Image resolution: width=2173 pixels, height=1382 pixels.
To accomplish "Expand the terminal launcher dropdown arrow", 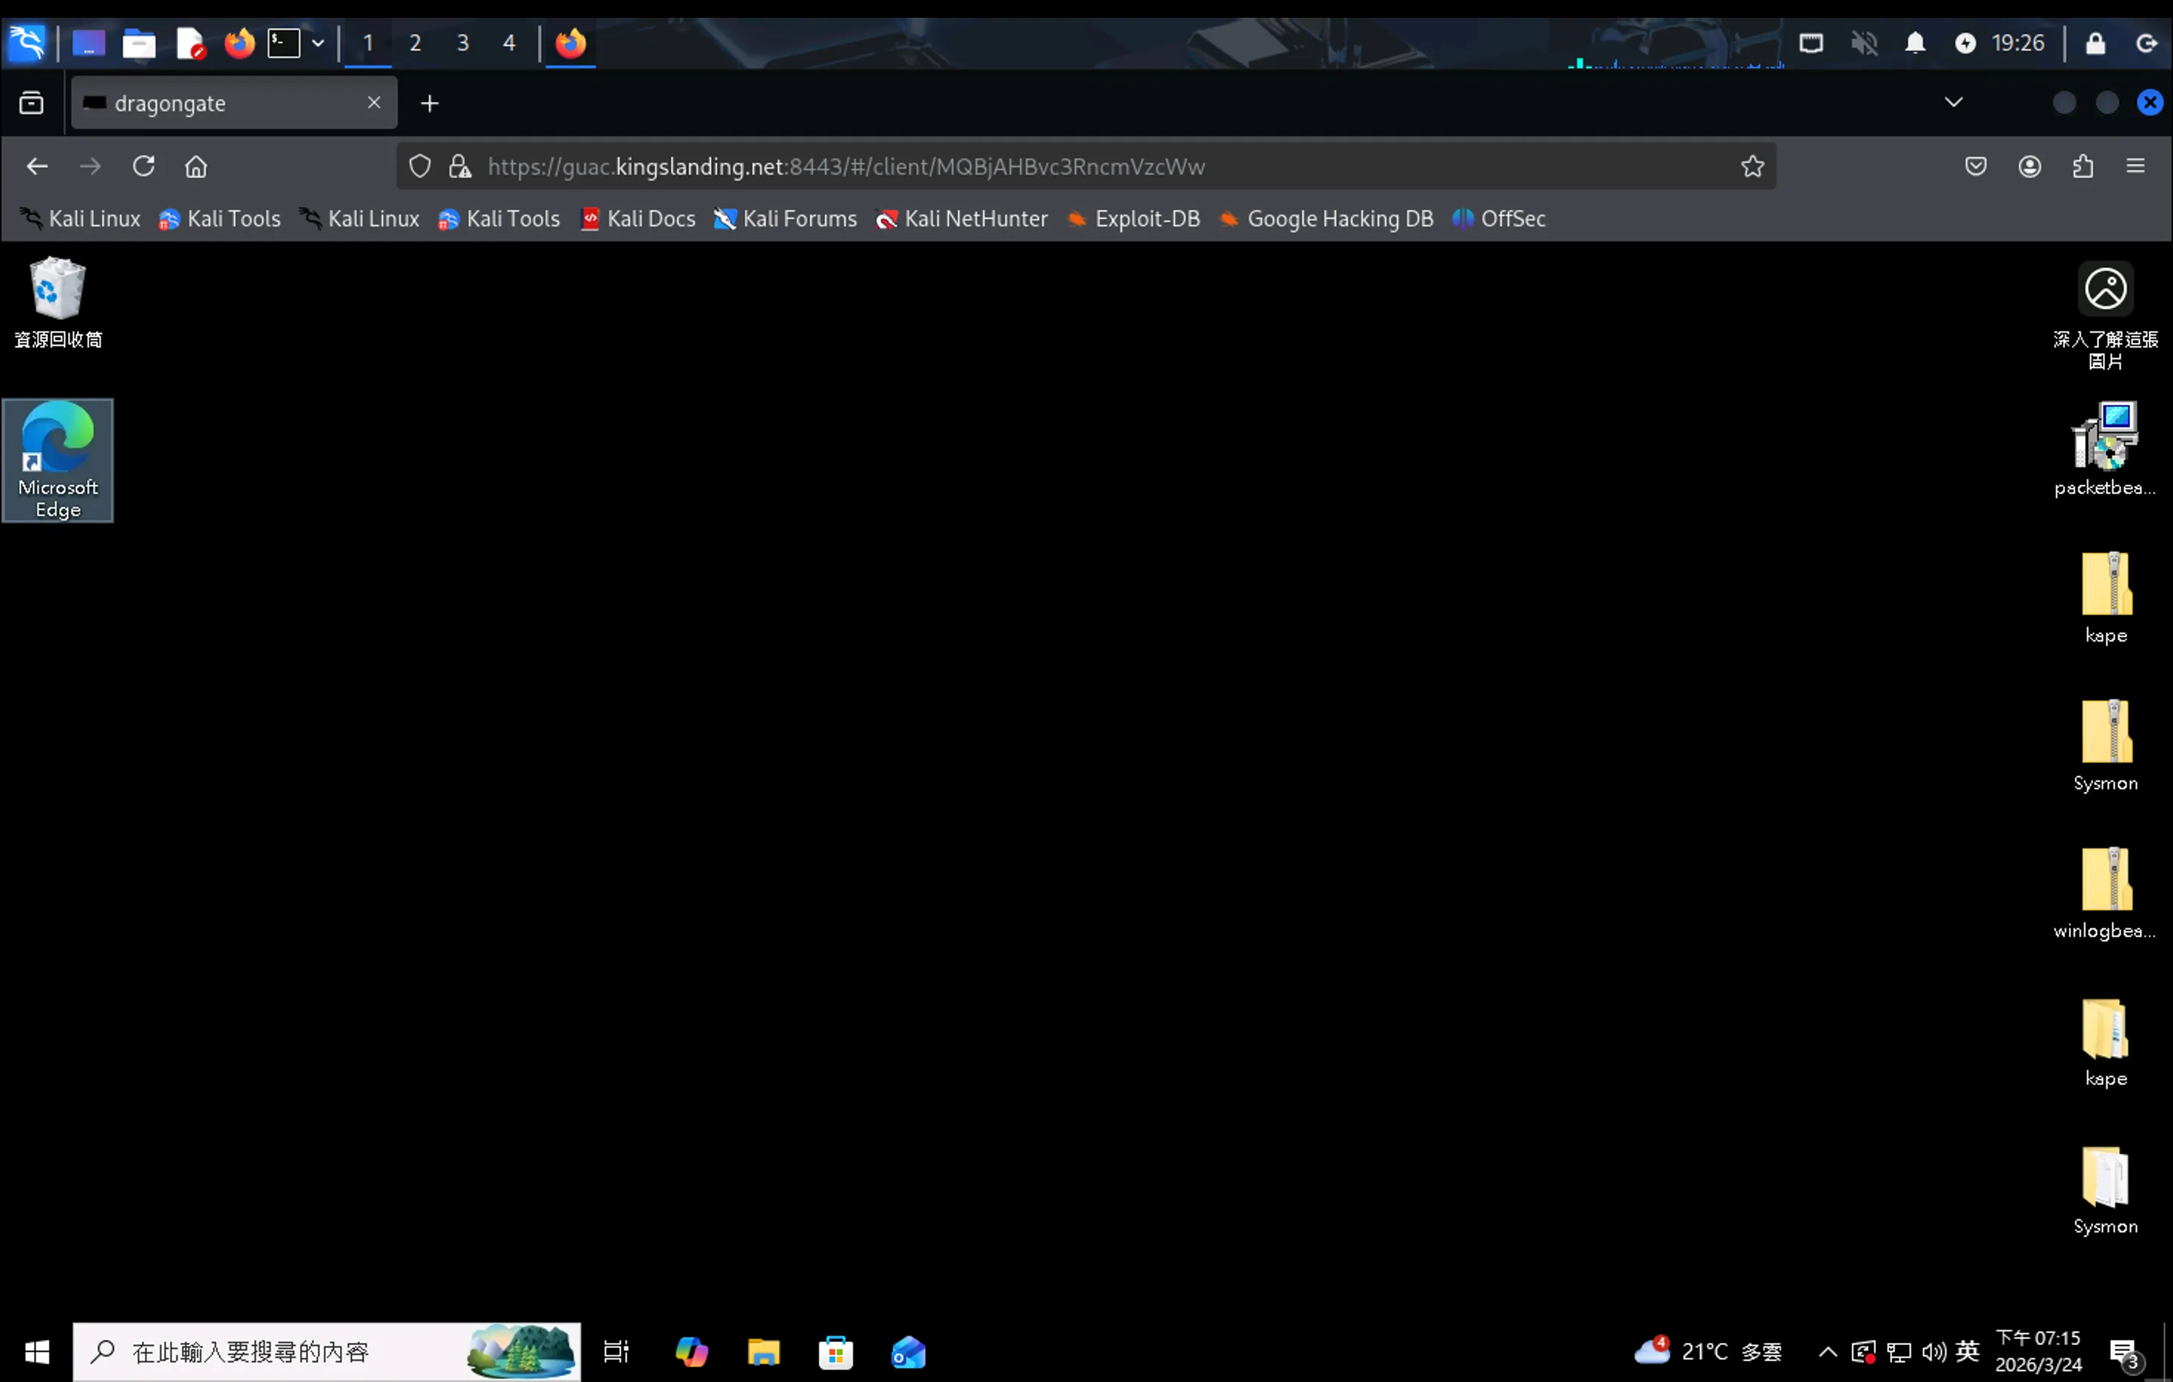I will pyautogui.click(x=318, y=44).
